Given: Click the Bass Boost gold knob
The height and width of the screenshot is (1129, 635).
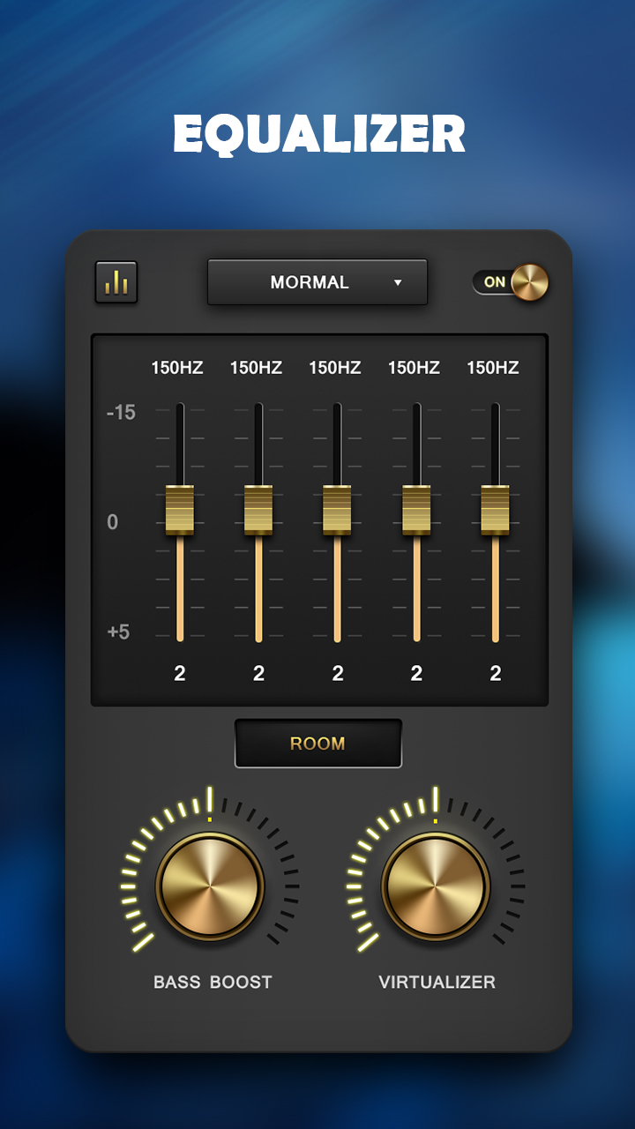Looking at the screenshot, I should coord(210,886).
